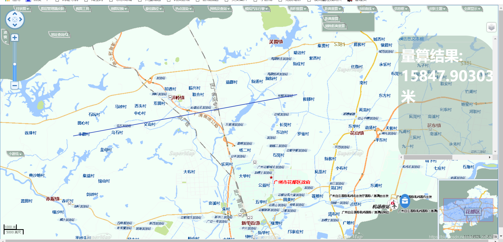Expand the 模拟汽车行驶 dropdown
The height and width of the screenshot is (242, 503).
click(256, 9)
